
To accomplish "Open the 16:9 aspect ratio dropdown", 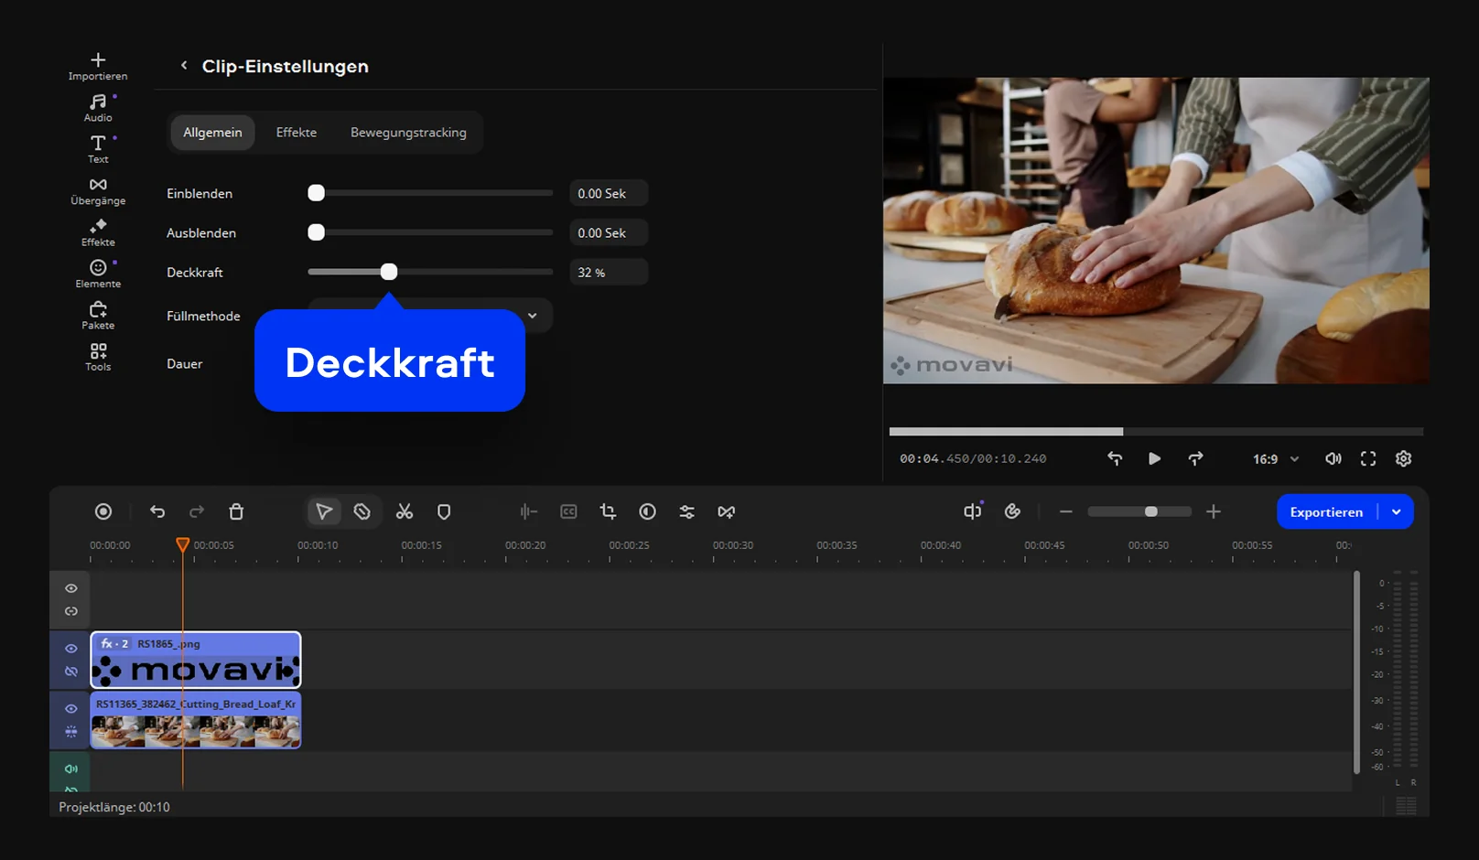I will (x=1276, y=459).
